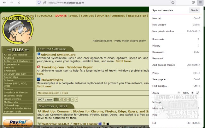Image resolution: width=205 pixels, height=128 pixels.
Task: Open the Pocket save icon
Action: point(193,3)
